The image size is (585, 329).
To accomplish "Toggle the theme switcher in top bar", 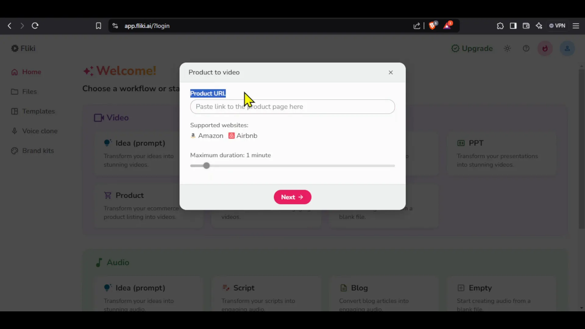I will [507, 48].
